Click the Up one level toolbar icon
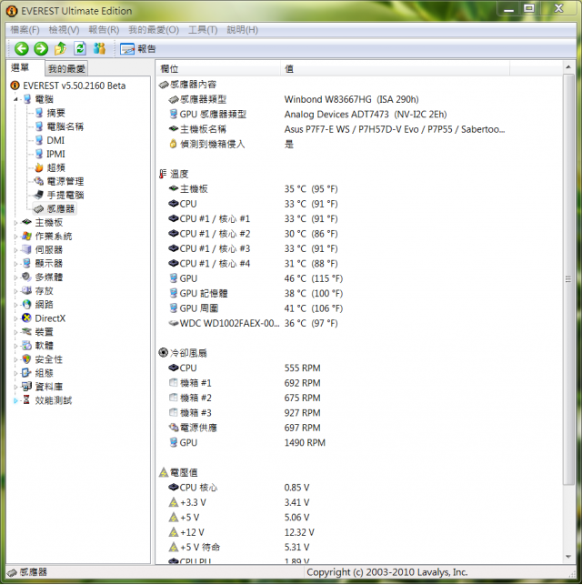 coord(60,48)
